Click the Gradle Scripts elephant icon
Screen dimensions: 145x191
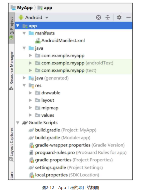pos(25,123)
